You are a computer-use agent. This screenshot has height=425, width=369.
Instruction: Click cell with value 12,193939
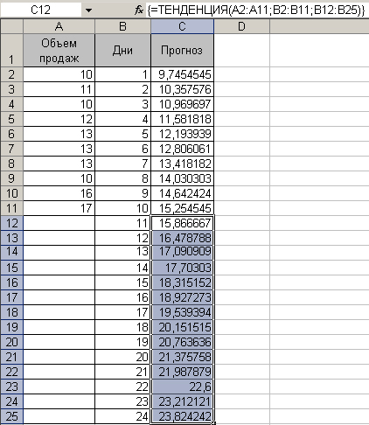[182, 134]
